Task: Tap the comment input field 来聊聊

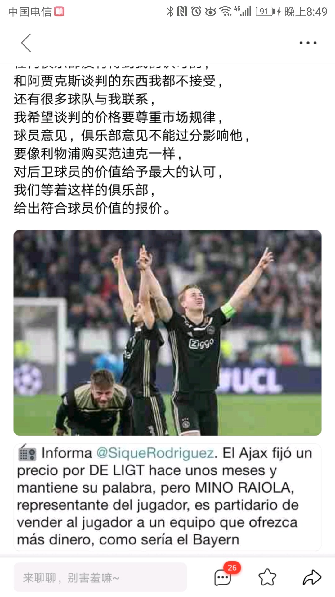Action: (x=100, y=577)
